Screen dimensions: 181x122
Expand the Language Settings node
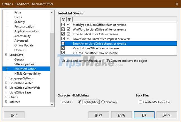[6, 78]
